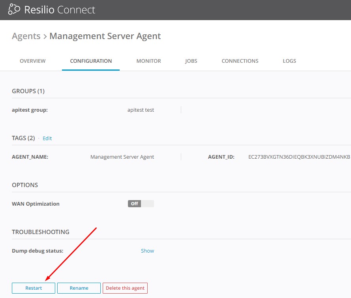Open the Monitor tab

click(148, 61)
